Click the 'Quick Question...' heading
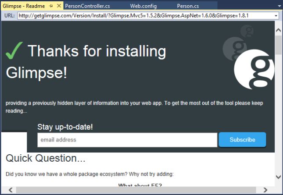 point(46,158)
